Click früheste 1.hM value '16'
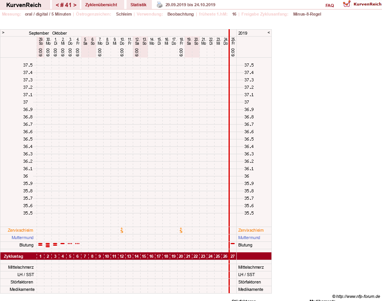 coord(234,14)
